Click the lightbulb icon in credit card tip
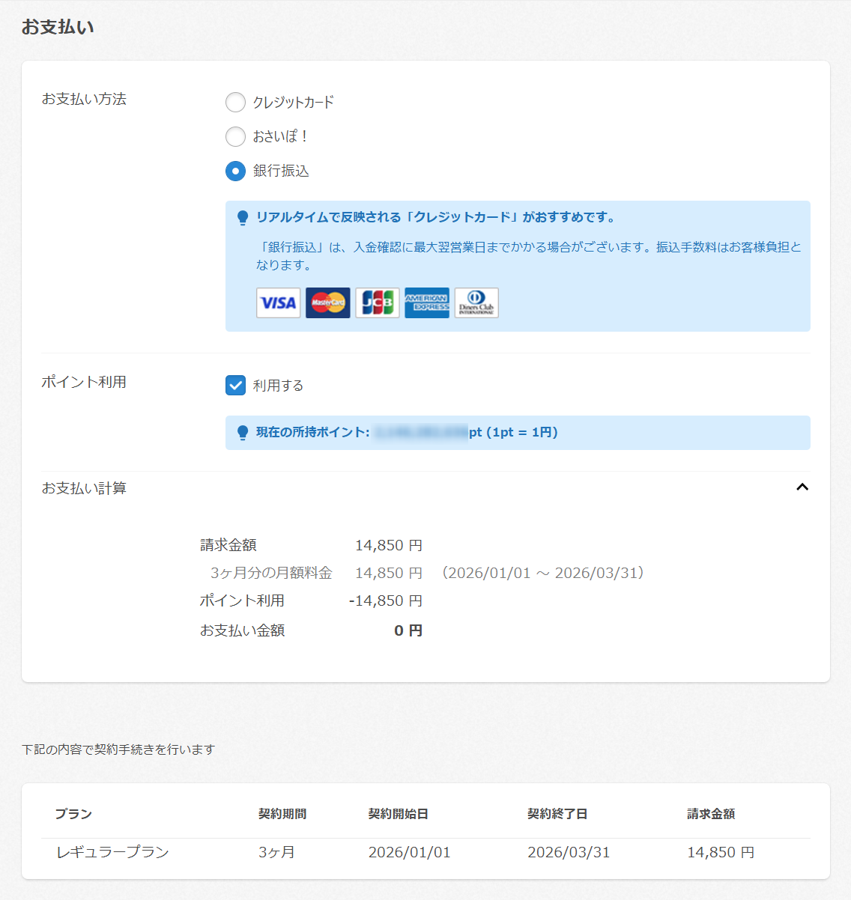This screenshot has width=851, height=900. (243, 218)
